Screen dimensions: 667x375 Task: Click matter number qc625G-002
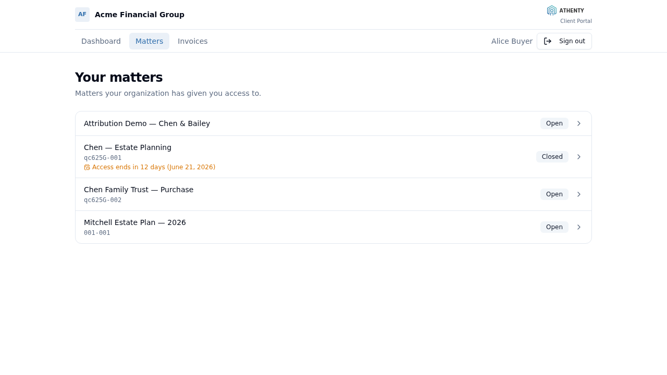[103, 200]
